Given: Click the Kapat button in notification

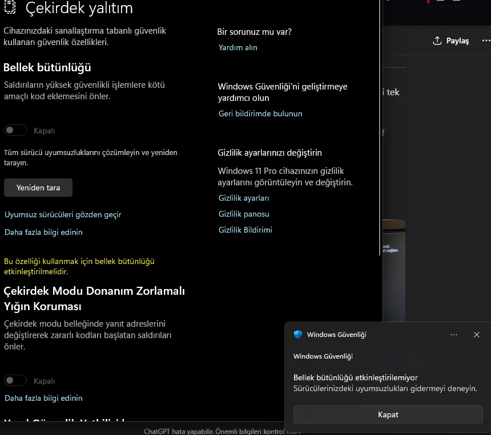Looking at the screenshot, I should coord(388,414).
